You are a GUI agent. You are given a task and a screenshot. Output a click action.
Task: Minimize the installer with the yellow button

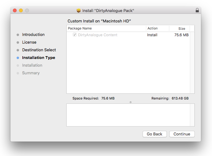21,10
